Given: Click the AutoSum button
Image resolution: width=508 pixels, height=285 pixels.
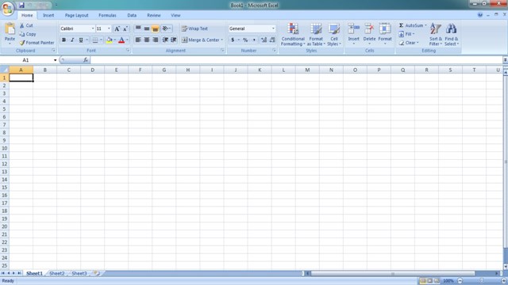Looking at the screenshot, I should (411, 25).
